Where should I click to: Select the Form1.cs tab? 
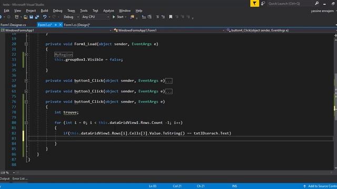tap(45, 25)
